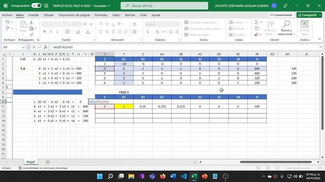The width and height of the screenshot is (325, 182).
Task: Toggle Cursiva (K) italic formatting
Action: click(51, 31)
